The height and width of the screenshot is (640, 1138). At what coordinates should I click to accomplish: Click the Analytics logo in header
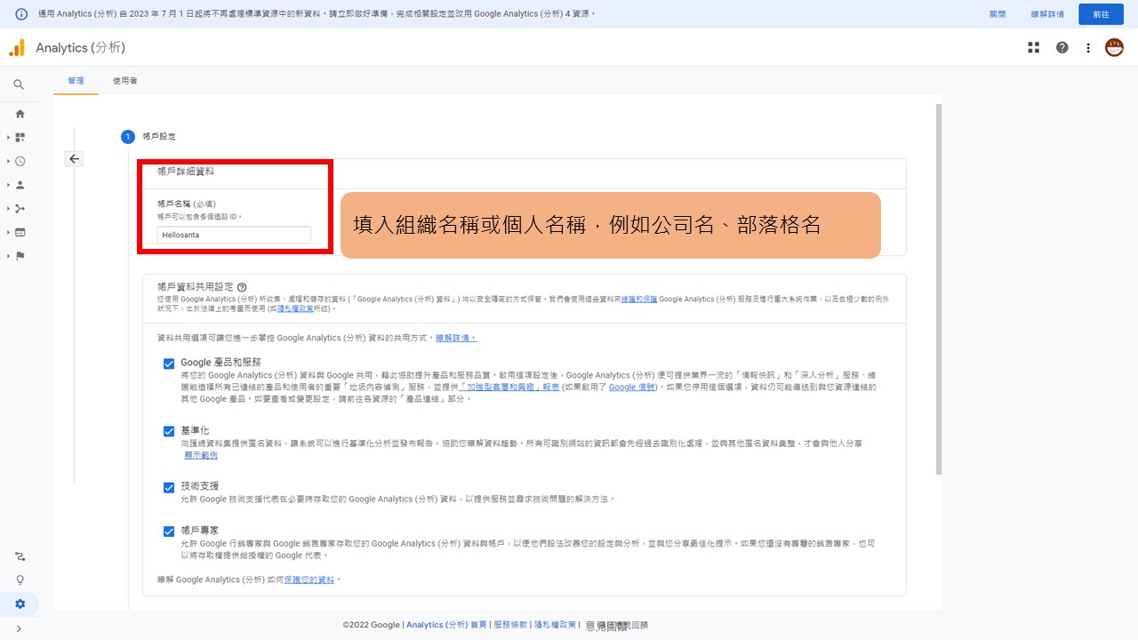[x=17, y=48]
